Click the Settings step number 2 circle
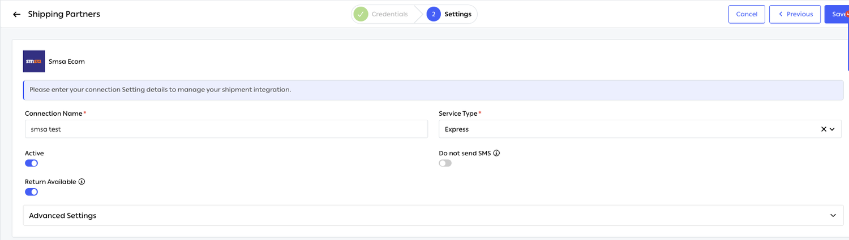Image resolution: width=849 pixels, height=240 pixels. click(434, 14)
